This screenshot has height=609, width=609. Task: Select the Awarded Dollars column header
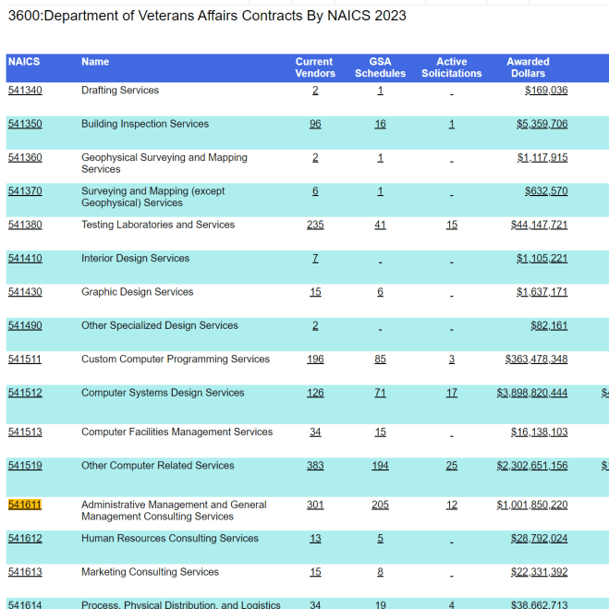528,67
